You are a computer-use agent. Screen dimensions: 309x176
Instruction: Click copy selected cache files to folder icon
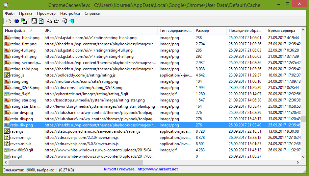(x=24, y=21)
